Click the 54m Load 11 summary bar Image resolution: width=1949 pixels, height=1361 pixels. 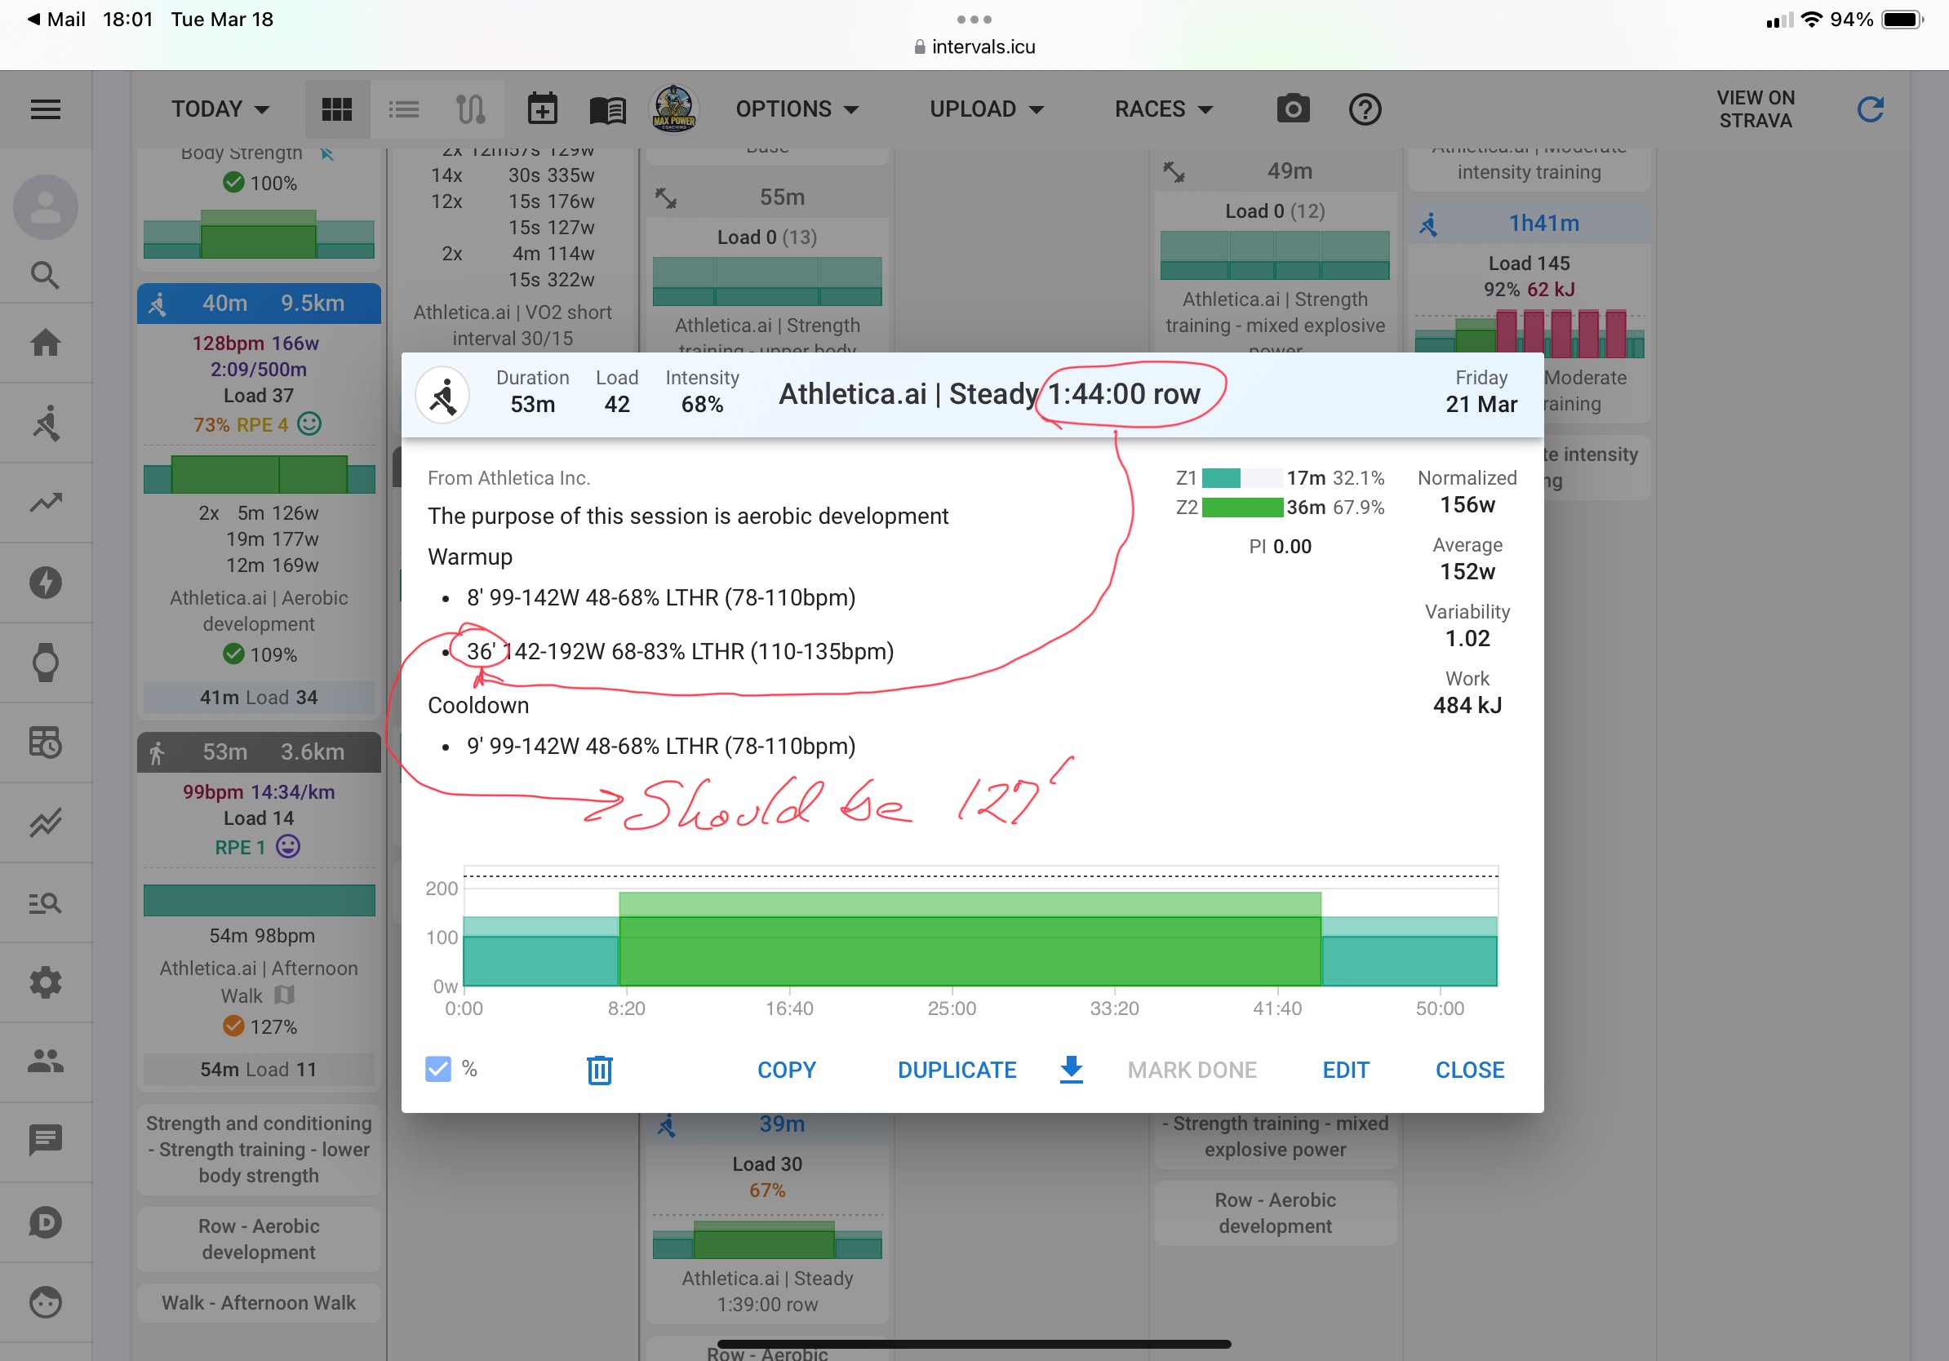(259, 1069)
